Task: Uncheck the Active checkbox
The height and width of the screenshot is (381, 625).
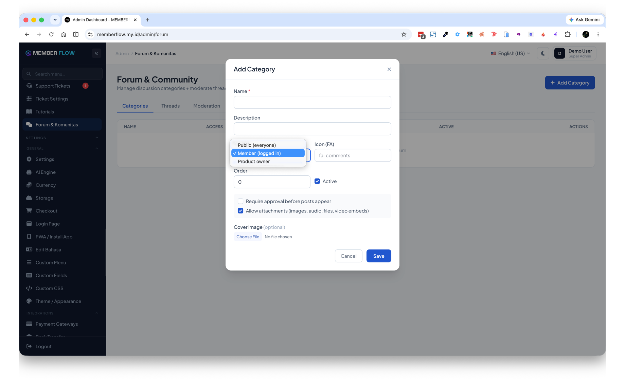Action: point(317,181)
